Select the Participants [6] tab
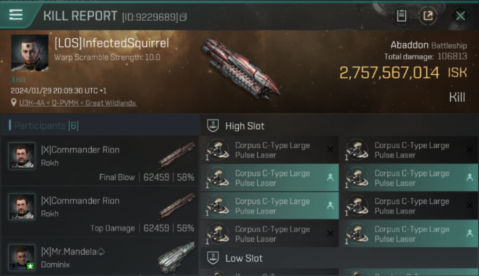Image resolution: width=479 pixels, height=276 pixels. point(46,126)
